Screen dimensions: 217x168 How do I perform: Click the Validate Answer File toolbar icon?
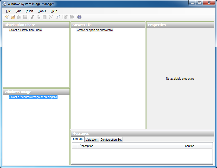(x=66, y=17)
